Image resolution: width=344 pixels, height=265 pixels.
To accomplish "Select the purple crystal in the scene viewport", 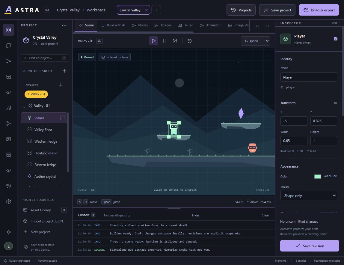I will point(241,113).
